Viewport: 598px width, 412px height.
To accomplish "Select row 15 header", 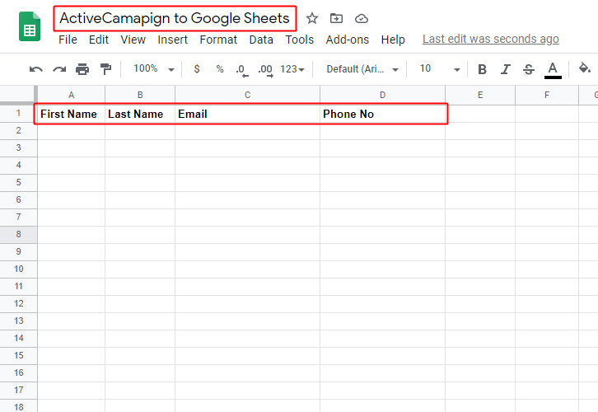I will tap(18, 355).
